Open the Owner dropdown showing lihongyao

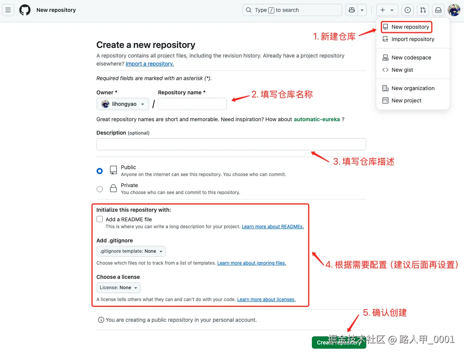pos(123,104)
